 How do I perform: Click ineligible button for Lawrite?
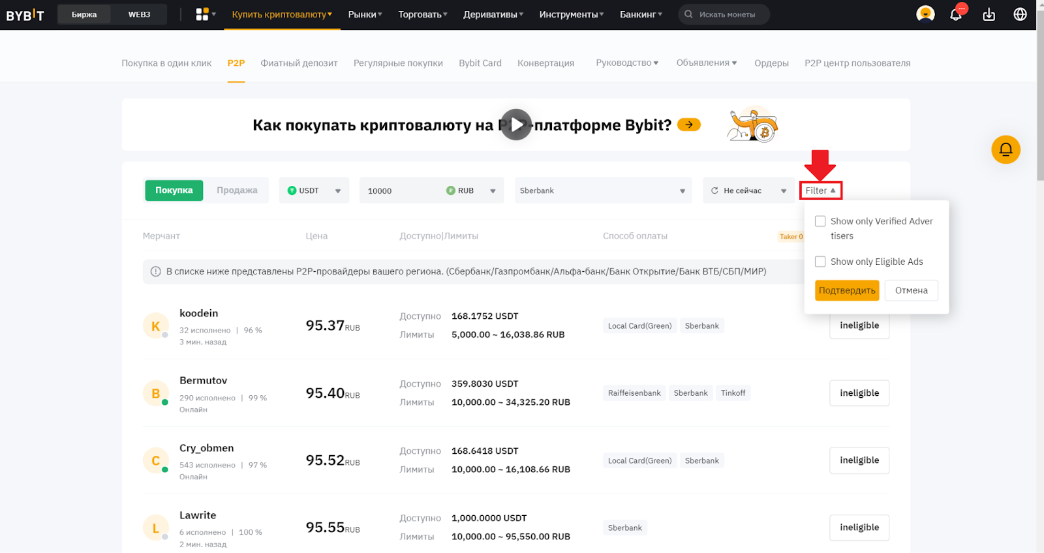[x=859, y=528]
